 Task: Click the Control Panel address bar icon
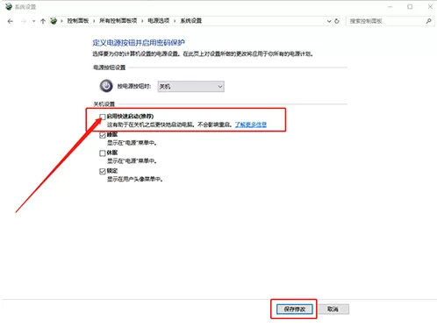(x=54, y=21)
